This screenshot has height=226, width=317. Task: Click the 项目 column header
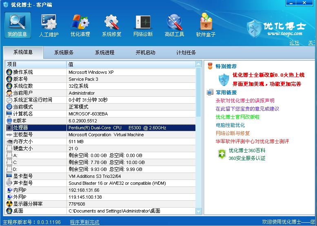click(x=36, y=64)
